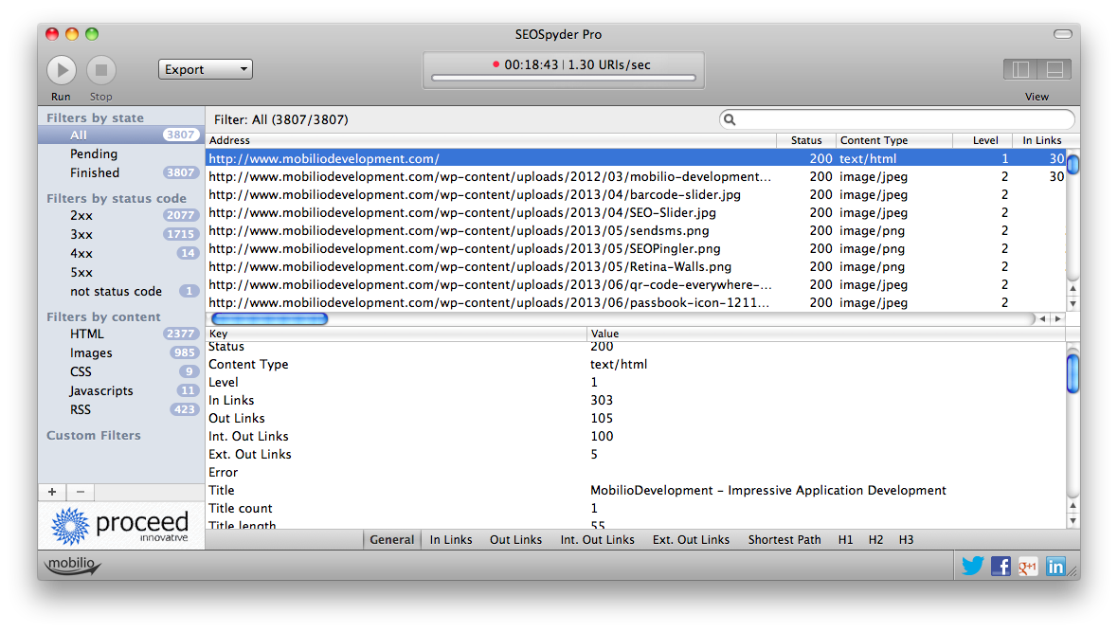
Task: Open the LinkedIn share icon
Action: 1055,567
